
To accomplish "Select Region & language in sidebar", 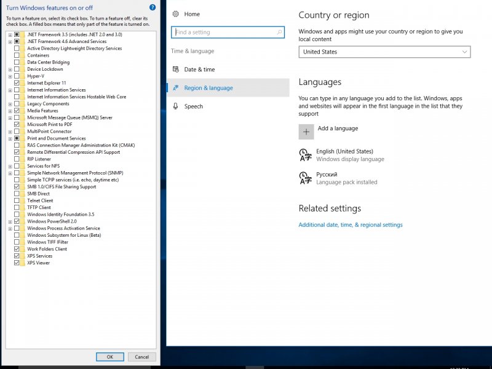I will [x=228, y=88].
